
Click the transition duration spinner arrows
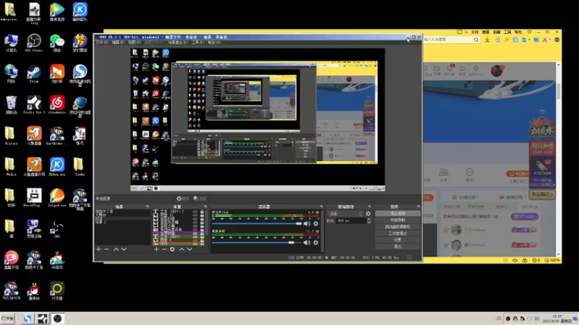pos(369,221)
